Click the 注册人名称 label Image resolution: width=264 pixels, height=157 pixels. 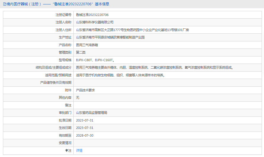pos(63,22)
